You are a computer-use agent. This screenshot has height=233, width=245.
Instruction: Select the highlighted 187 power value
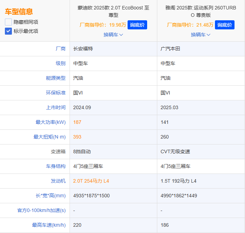coord(77,122)
